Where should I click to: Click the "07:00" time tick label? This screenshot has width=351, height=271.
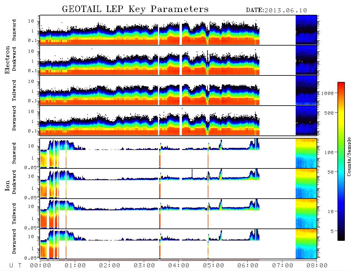[282, 266]
